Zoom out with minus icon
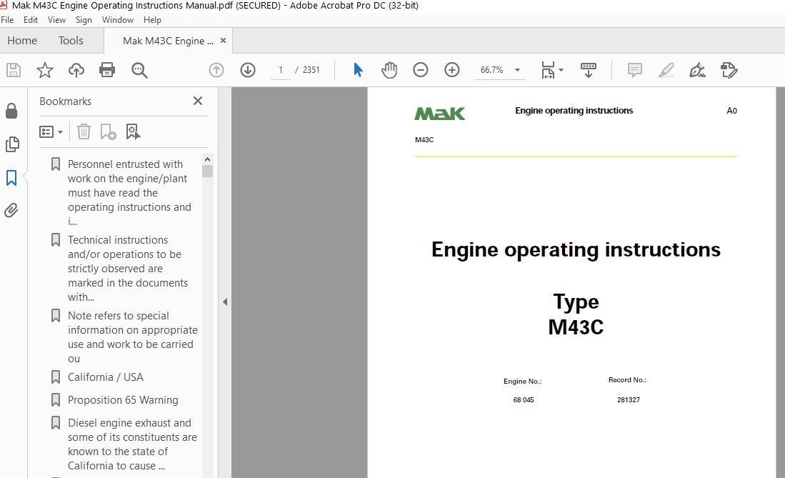Viewport: 785px width, 478px height. click(x=421, y=70)
